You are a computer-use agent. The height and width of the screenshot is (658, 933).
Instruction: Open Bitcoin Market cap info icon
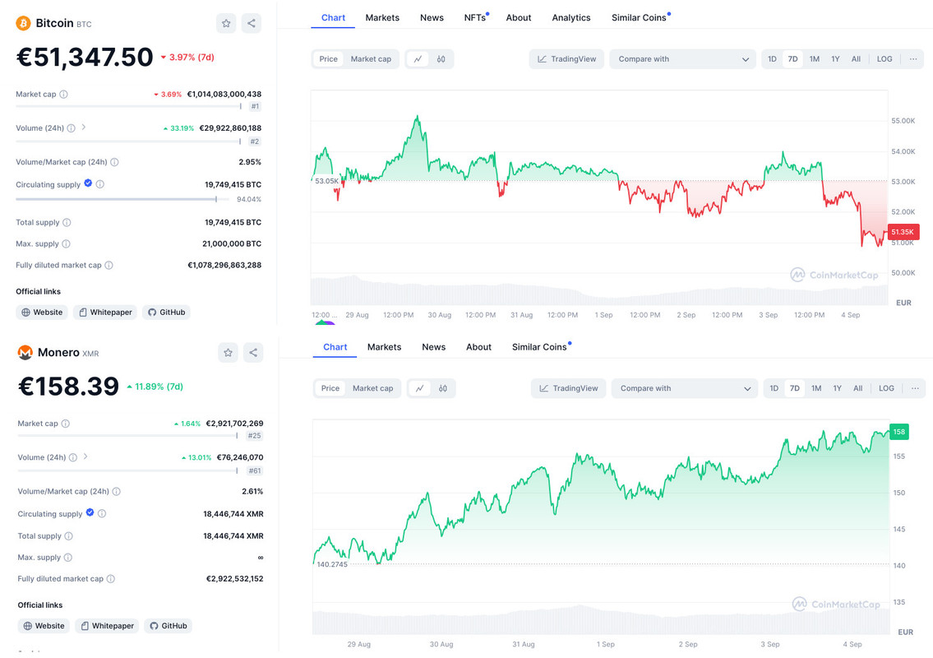click(x=63, y=94)
